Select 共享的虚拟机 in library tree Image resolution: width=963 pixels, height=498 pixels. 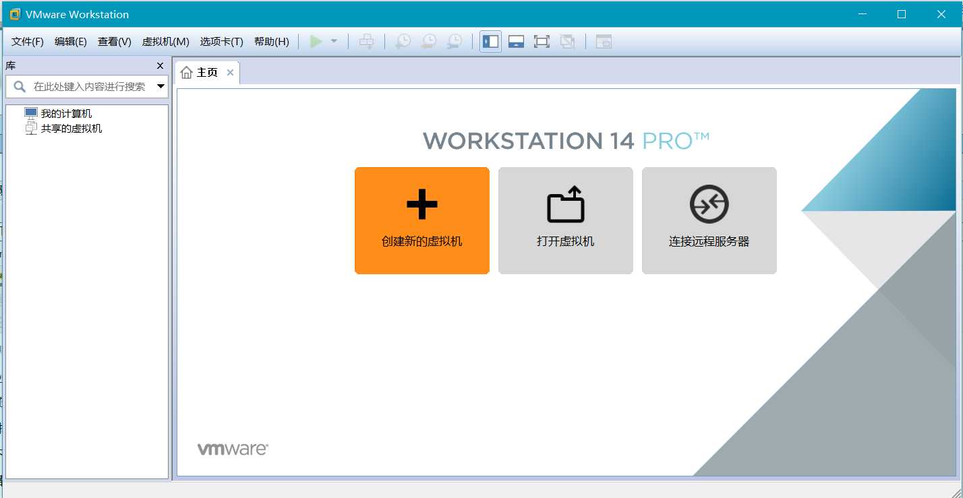click(71, 129)
